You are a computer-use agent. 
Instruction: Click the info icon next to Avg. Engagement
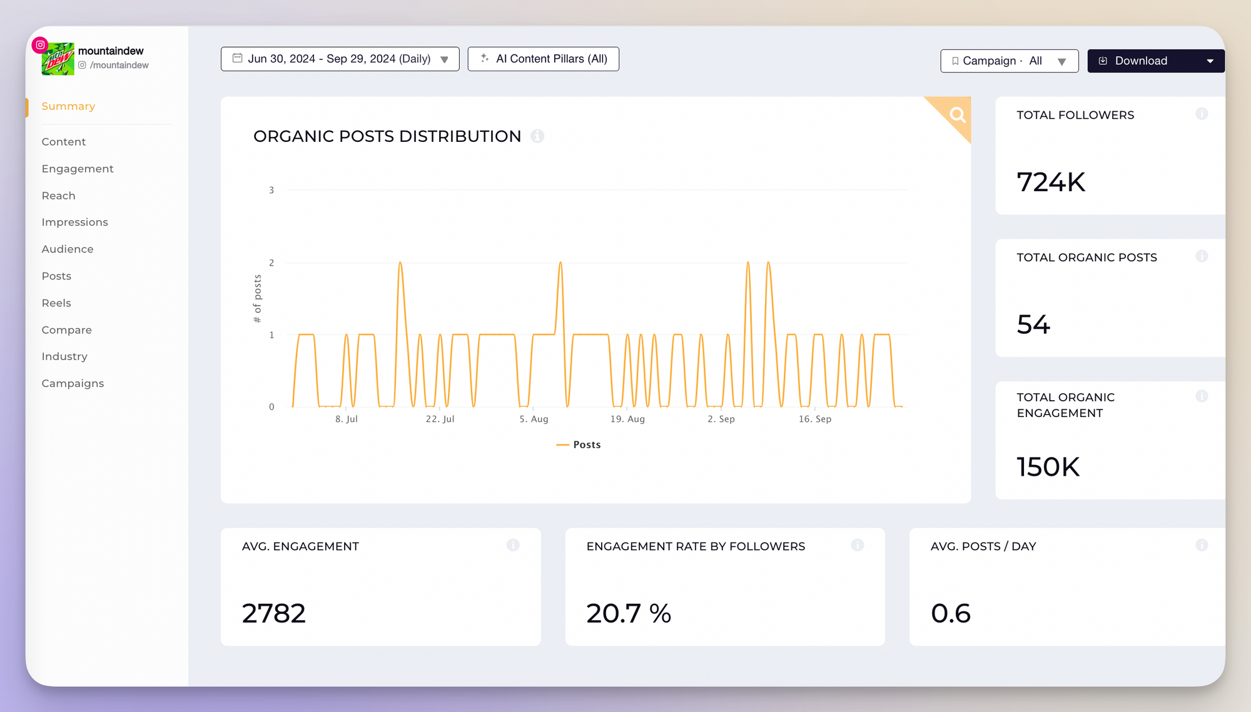pos(512,545)
